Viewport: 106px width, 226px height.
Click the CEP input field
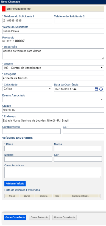[x=83, y=131]
